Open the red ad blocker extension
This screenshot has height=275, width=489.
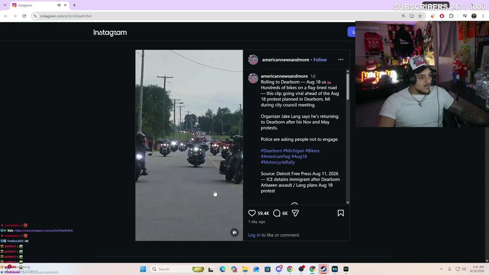(x=442, y=16)
